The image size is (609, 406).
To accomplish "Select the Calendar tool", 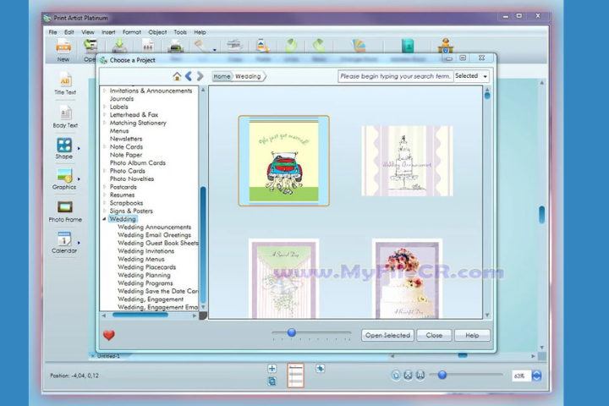I will pyautogui.click(x=64, y=243).
